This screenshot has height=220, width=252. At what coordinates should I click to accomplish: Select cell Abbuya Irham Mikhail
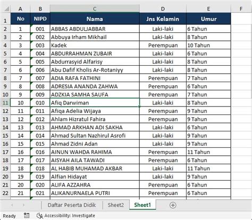tap(95, 37)
